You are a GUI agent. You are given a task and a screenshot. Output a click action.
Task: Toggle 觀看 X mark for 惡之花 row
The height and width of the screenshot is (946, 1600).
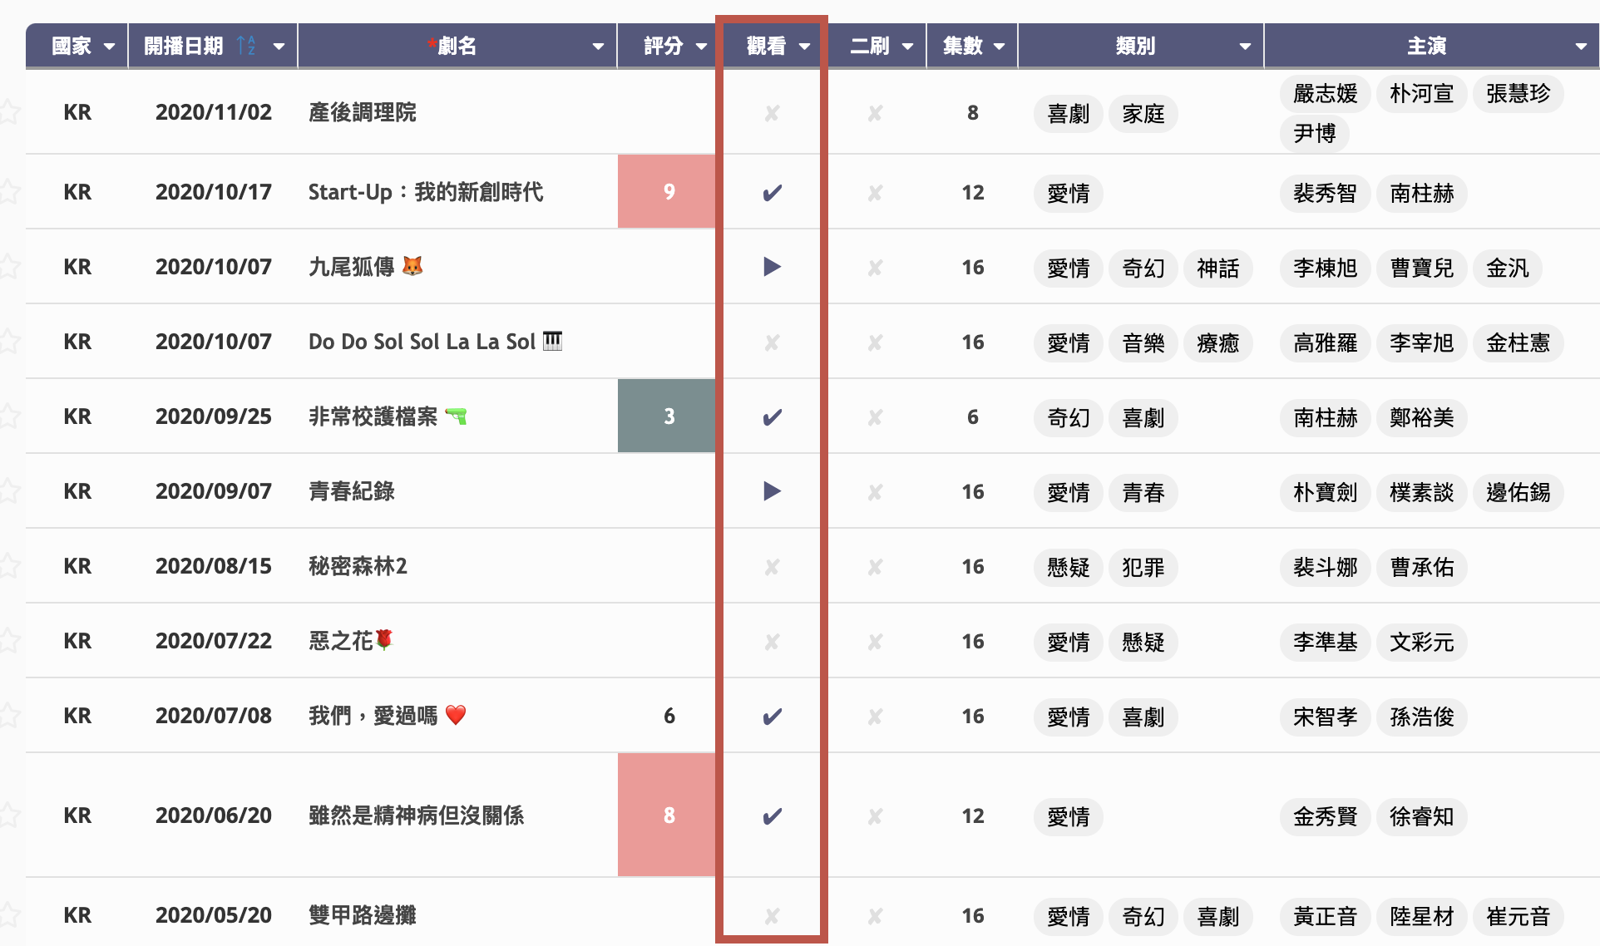click(x=773, y=642)
